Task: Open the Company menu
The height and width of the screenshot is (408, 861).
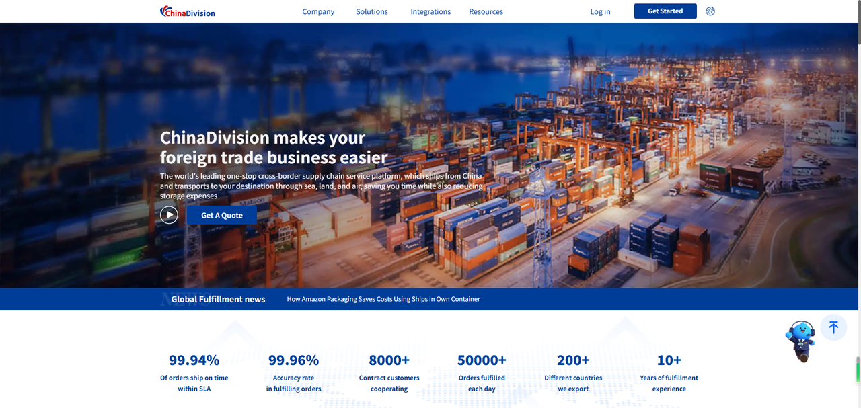Action: point(318,11)
